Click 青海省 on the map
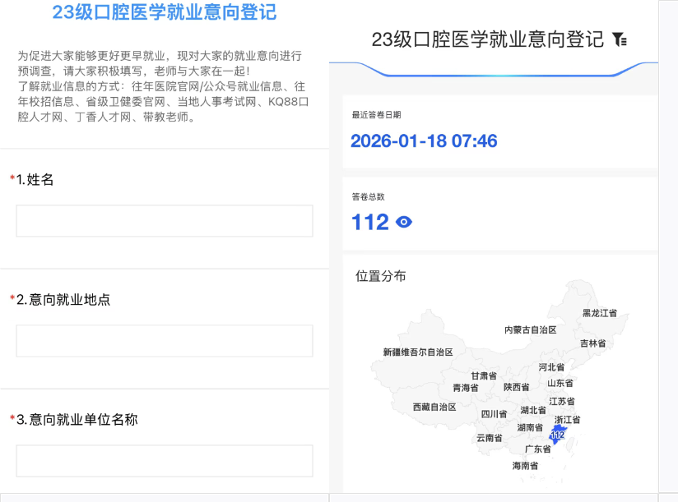The height and width of the screenshot is (502, 678). [x=465, y=388]
